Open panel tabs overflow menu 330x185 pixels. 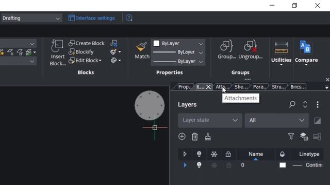(x=326, y=87)
